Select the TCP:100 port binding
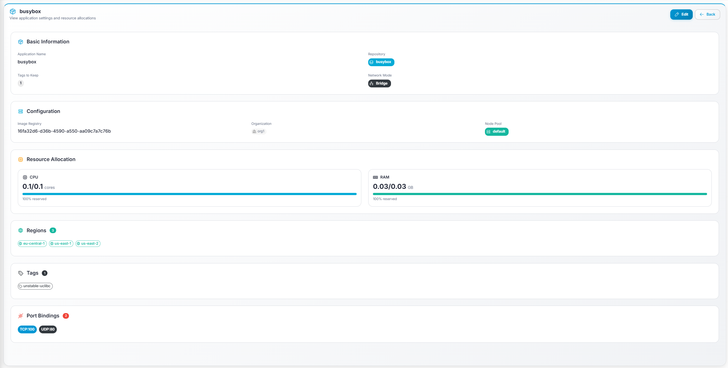728x368 pixels. coord(27,329)
